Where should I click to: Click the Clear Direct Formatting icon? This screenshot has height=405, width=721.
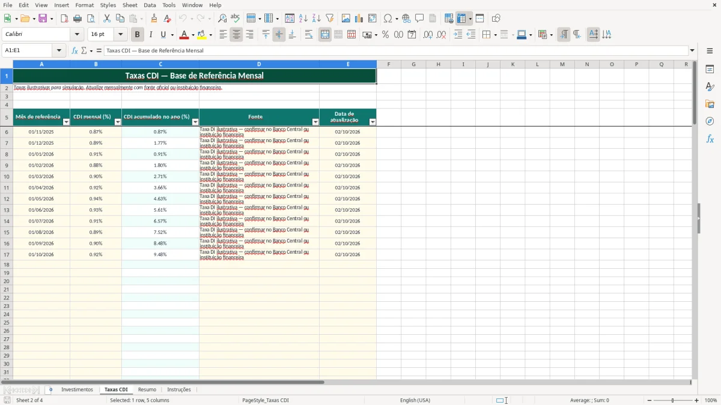(x=168, y=19)
